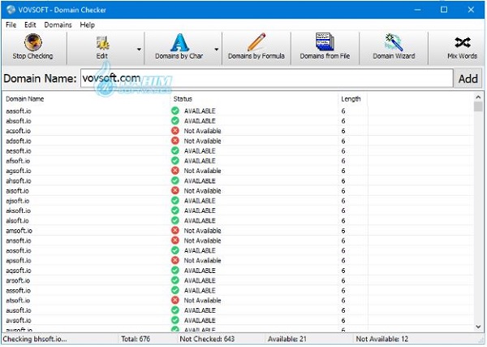487x347 pixels.
Task: Expand the Domains by Char dropdown arrow
Action: coord(217,49)
